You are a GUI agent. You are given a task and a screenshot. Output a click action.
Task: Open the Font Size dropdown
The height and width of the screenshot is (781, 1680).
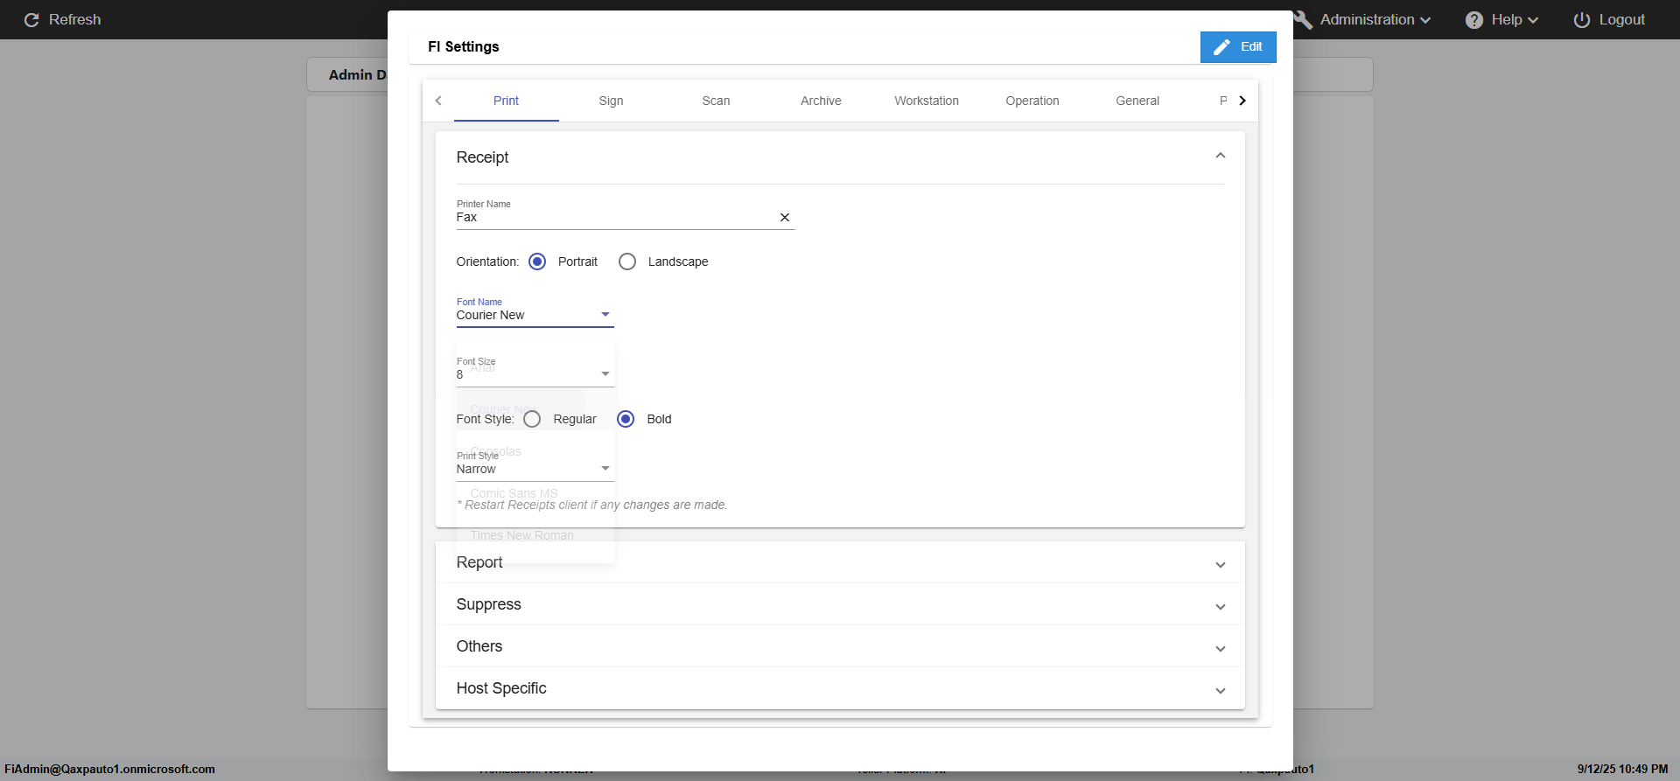[x=605, y=374]
